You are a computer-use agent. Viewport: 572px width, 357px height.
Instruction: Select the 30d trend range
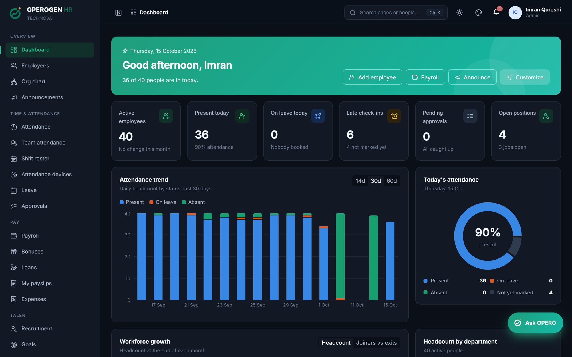[x=376, y=181]
